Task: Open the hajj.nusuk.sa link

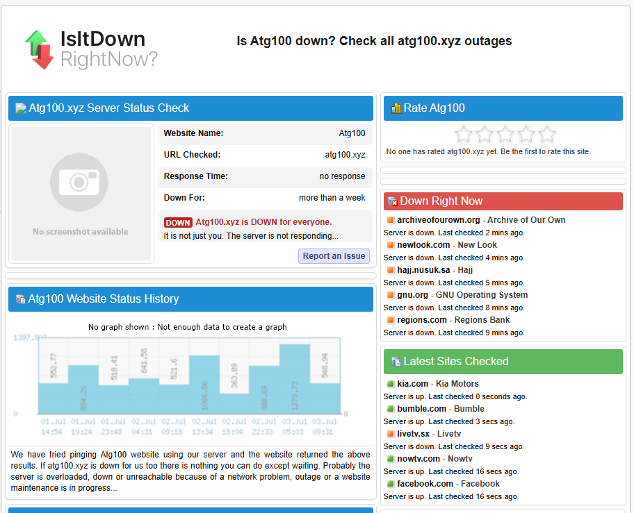Action: point(423,270)
